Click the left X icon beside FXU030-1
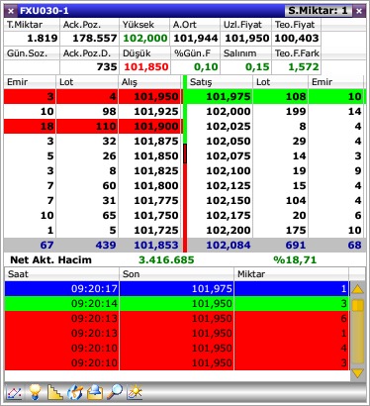Viewport: 370px width, 406px height. pyautogui.click(x=11, y=11)
